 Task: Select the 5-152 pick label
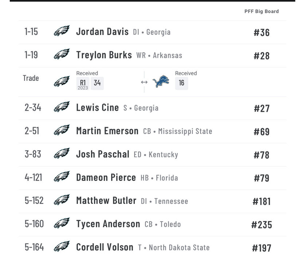34,201
